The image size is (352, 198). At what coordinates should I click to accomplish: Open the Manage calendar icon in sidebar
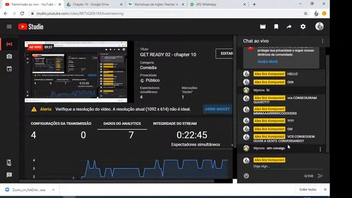(x=9, y=69)
